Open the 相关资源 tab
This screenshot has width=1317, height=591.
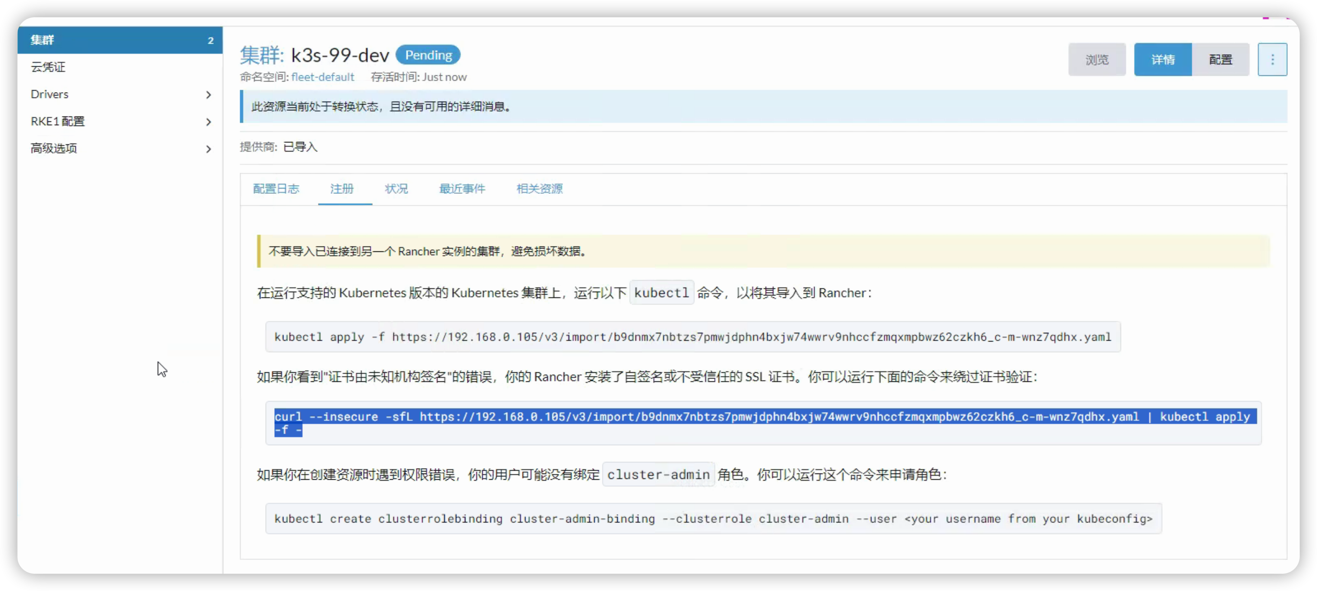coord(539,189)
